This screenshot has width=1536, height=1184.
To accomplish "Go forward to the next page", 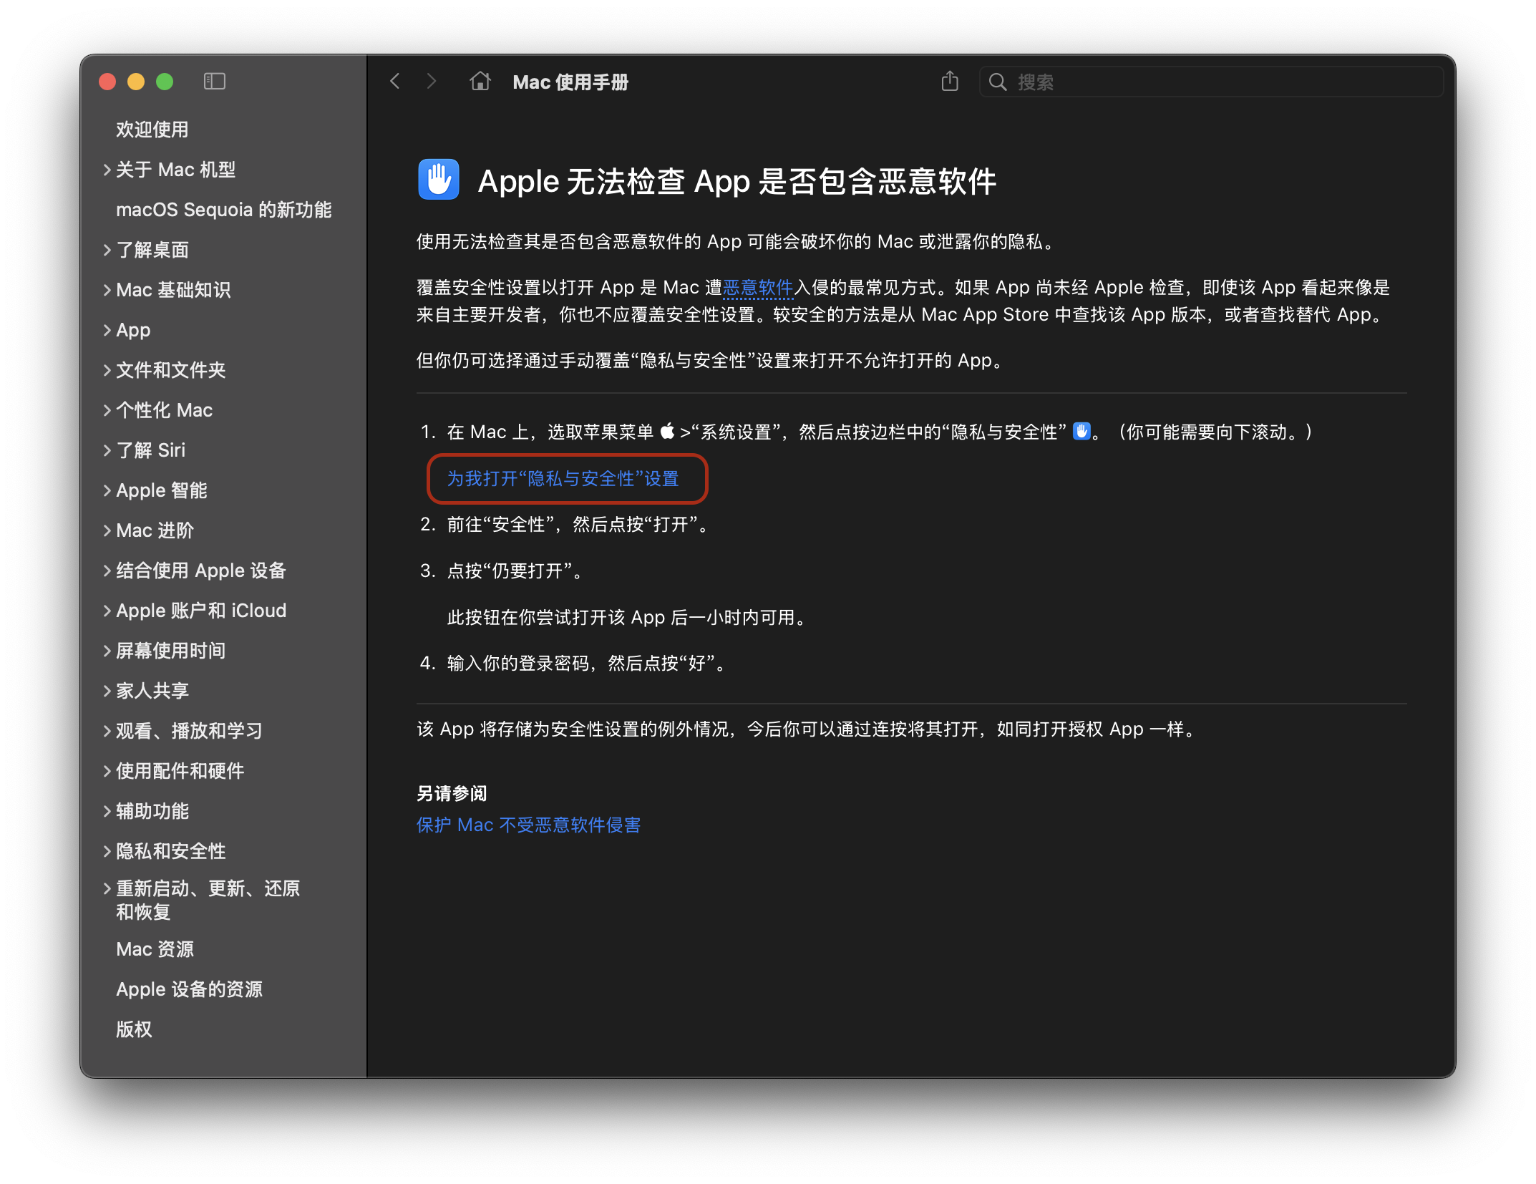I will [431, 82].
